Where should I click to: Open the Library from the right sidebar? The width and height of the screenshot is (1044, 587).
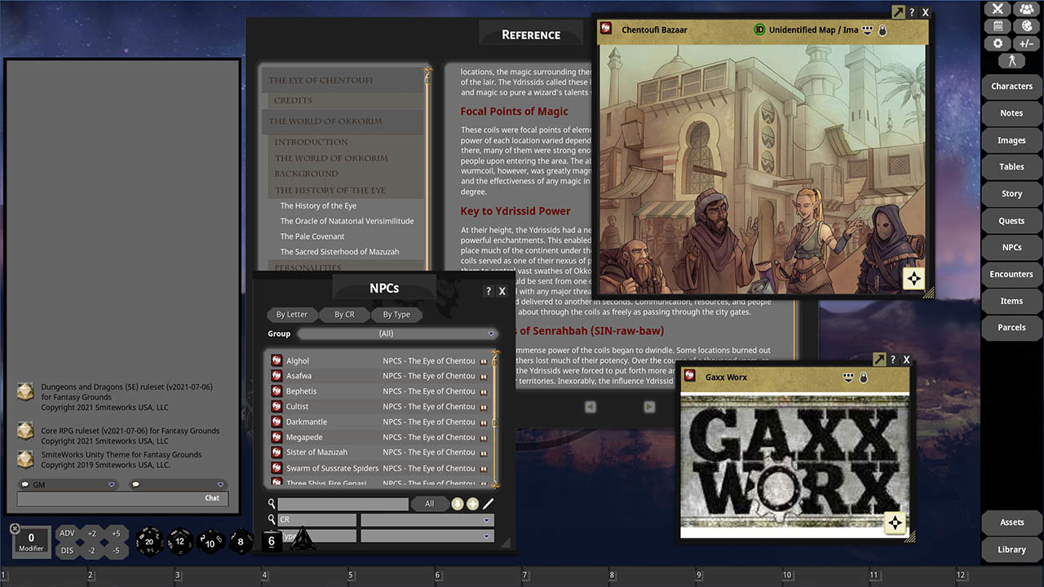(1011, 549)
